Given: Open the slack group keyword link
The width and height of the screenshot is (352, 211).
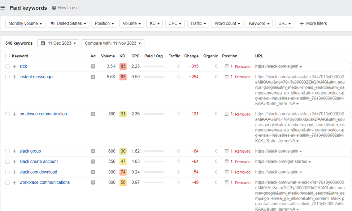Looking at the screenshot, I should click(x=30, y=151).
